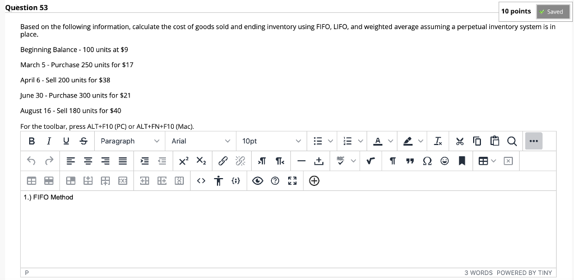This screenshot has width=574, height=280.
Task: Run the accessibility checker
Action: click(x=219, y=180)
